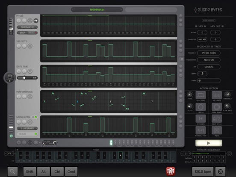Viewport: 236px width, 177px height.
Task: Toggle the WAVE switch in Modulation lane
Action: point(27,134)
